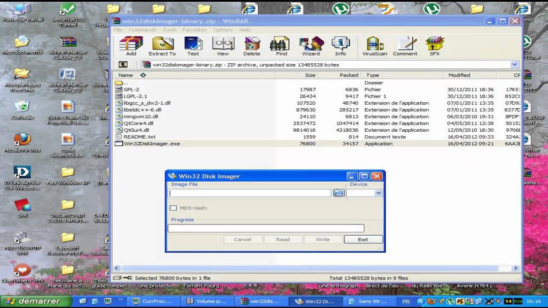Open the View toolbar icon in WinRAR
This screenshot has width=548, height=308.
click(223, 46)
